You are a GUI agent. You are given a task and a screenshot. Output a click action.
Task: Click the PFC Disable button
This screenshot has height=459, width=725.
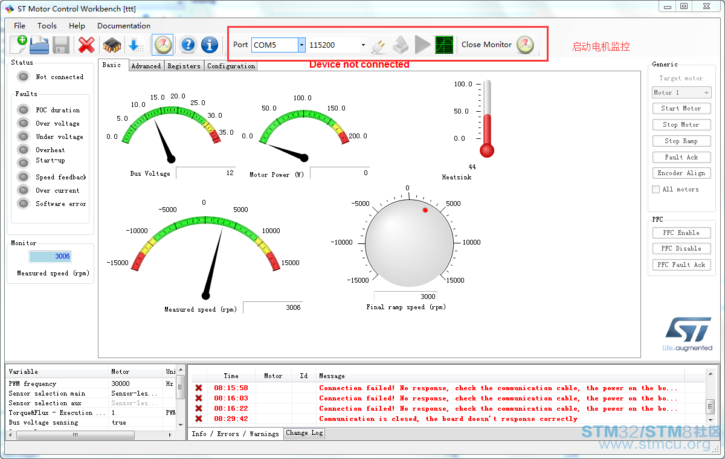point(681,248)
